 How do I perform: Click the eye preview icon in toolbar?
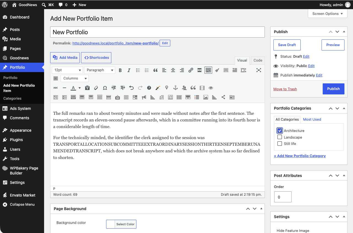[x=211, y=88]
